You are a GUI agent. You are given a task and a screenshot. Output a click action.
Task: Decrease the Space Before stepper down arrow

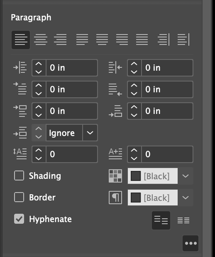click(39, 115)
